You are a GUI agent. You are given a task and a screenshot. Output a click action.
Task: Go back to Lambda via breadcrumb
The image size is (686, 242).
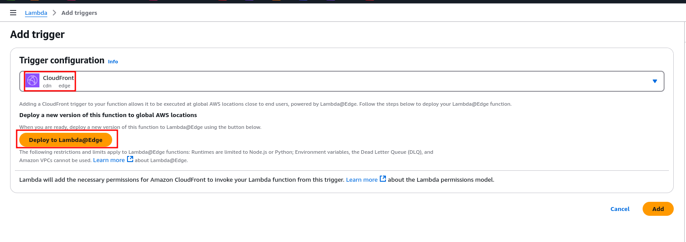pyautogui.click(x=36, y=13)
